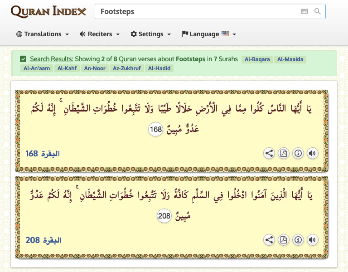Image resolution: width=348 pixels, height=272 pixels.
Task: Share verse 208
Action: click(269, 240)
